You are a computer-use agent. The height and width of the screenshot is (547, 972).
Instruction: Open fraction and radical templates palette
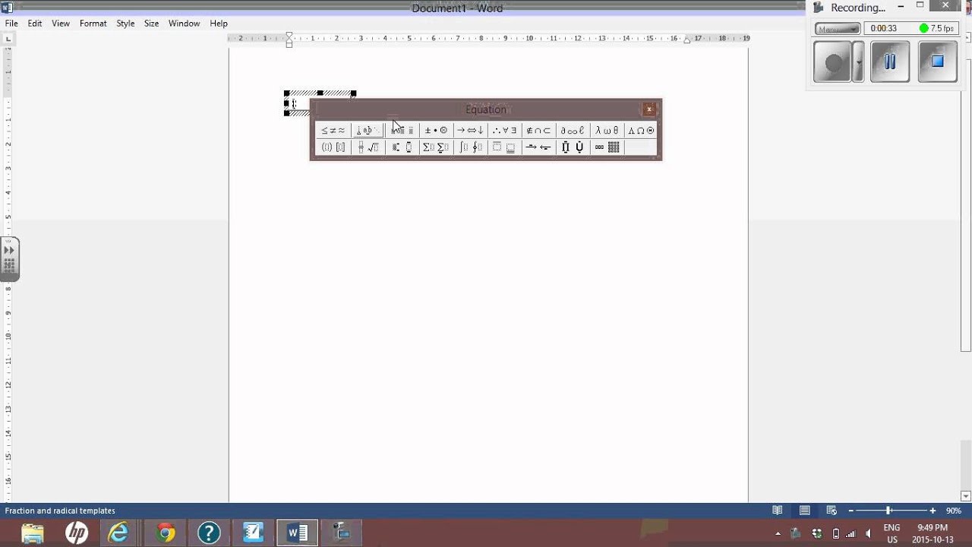coord(368,147)
